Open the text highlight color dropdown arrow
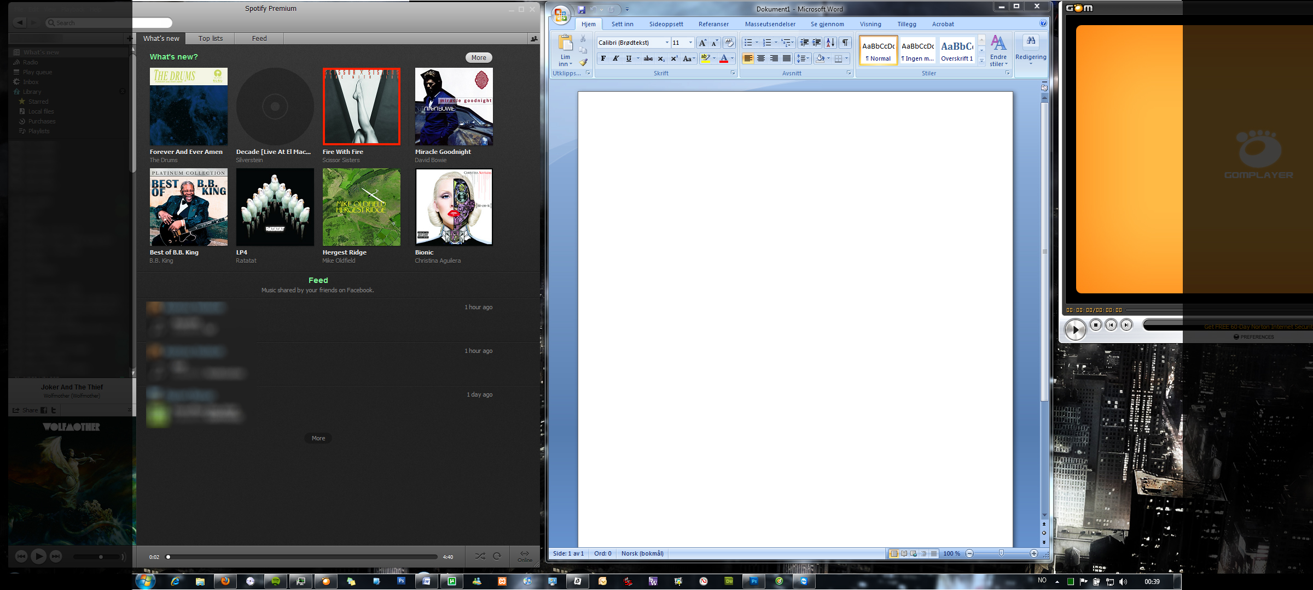This screenshot has width=1313, height=590. tap(714, 58)
